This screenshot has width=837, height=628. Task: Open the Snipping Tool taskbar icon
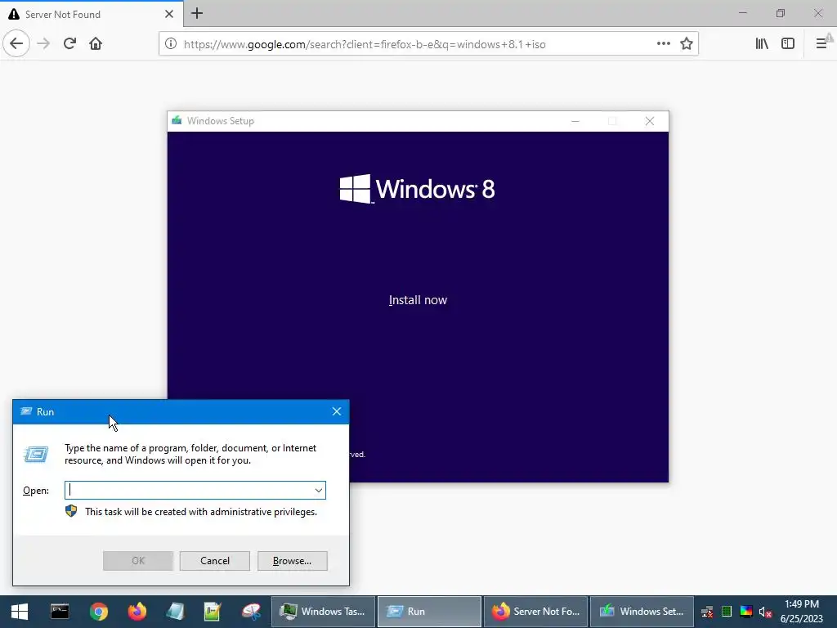click(x=251, y=612)
